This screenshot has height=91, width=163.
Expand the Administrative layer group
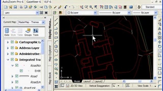click(8, 54)
